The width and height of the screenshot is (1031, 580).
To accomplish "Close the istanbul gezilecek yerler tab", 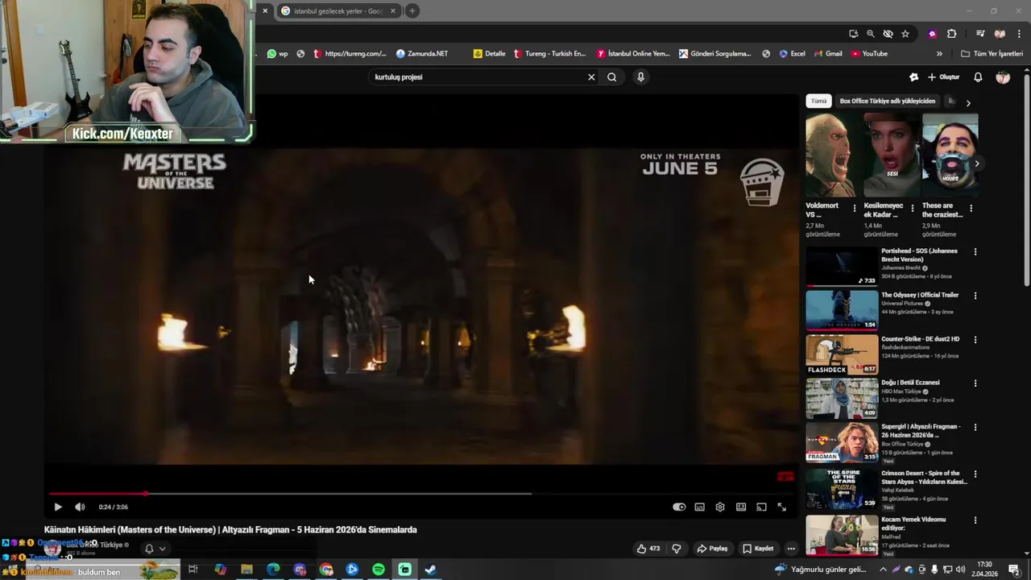I will (393, 11).
